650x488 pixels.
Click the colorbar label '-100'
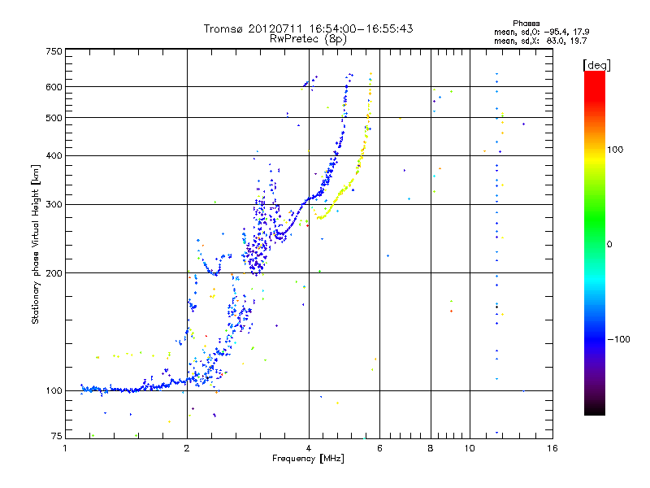618,339
